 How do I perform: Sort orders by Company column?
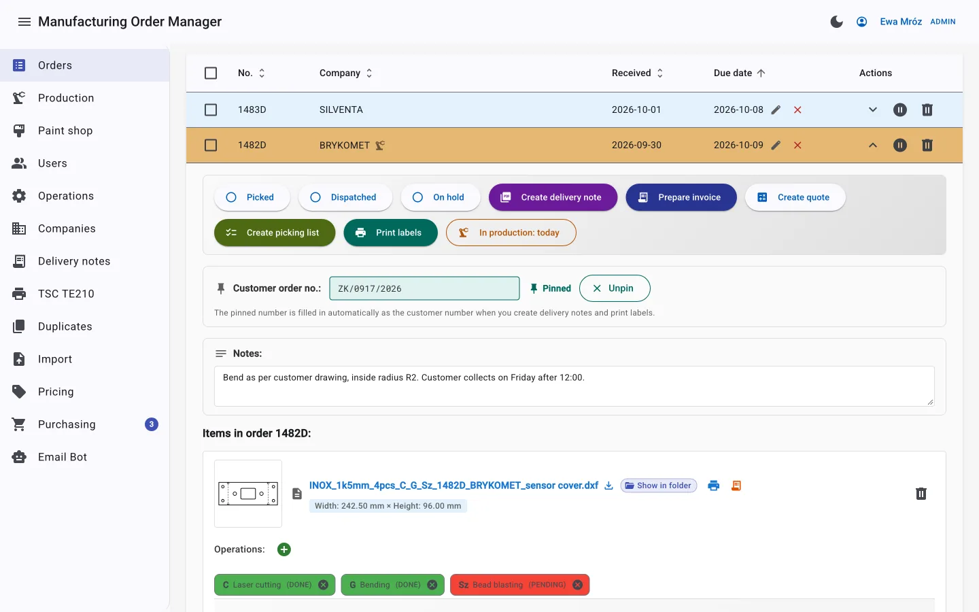pos(347,73)
